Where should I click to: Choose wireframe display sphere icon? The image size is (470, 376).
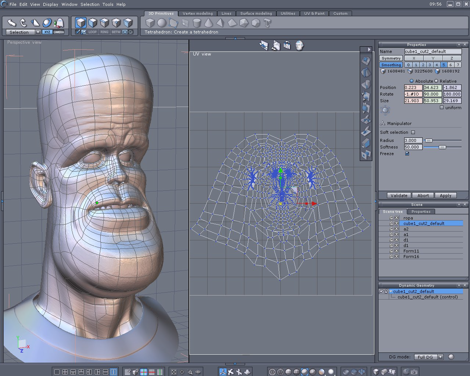coord(272,372)
